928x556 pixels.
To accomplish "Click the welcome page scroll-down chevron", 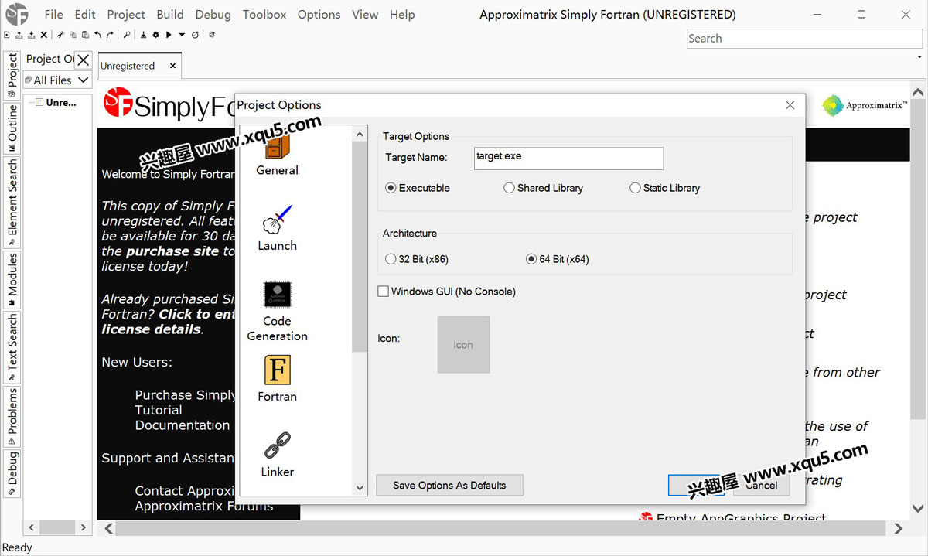I will tap(918, 508).
